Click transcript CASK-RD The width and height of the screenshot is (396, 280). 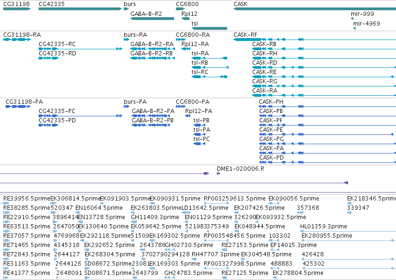pos(265,63)
